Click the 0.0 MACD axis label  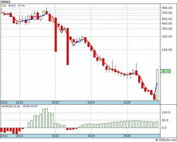164,128
